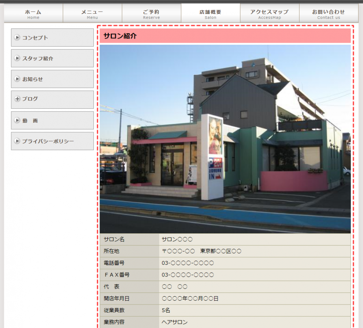Open the アクセスマップ AccessMap tab
363x328 pixels.
pyautogui.click(x=270, y=14)
